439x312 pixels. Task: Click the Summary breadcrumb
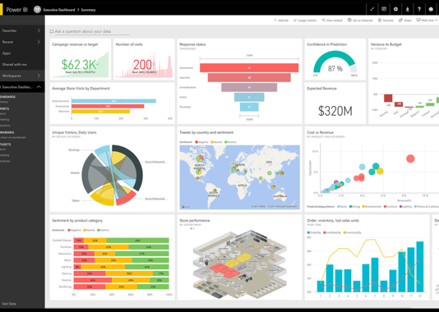point(88,10)
